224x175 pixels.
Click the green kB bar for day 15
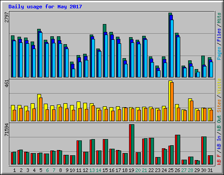pyautogui.click(x=106, y=152)
